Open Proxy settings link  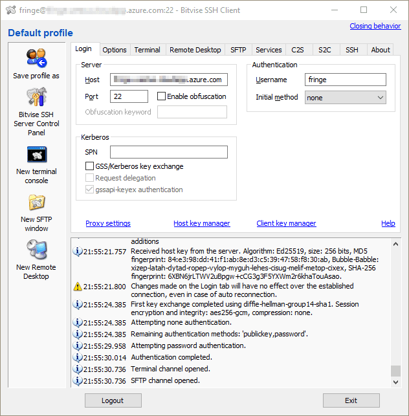pyautogui.click(x=108, y=223)
